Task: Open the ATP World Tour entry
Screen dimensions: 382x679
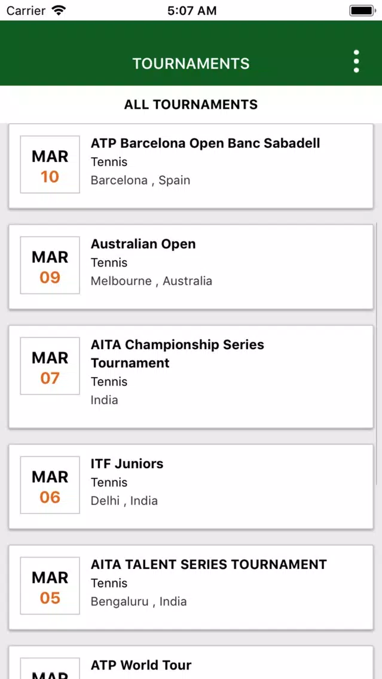Action: (x=191, y=662)
